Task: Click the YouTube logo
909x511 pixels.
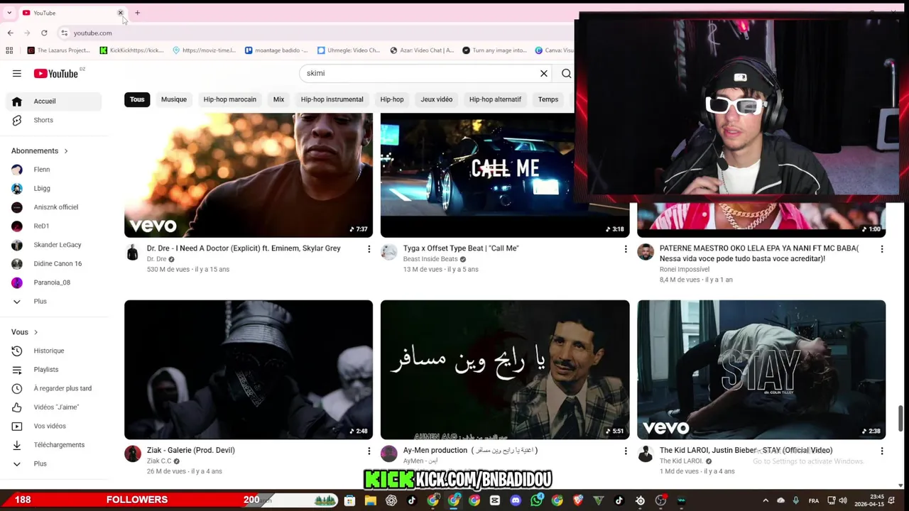Action: coord(56,73)
